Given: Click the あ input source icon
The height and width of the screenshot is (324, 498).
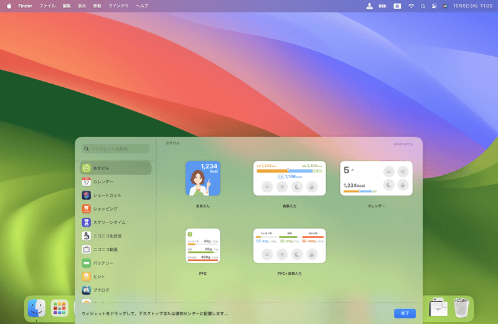Looking at the screenshot, I should (397, 6).
